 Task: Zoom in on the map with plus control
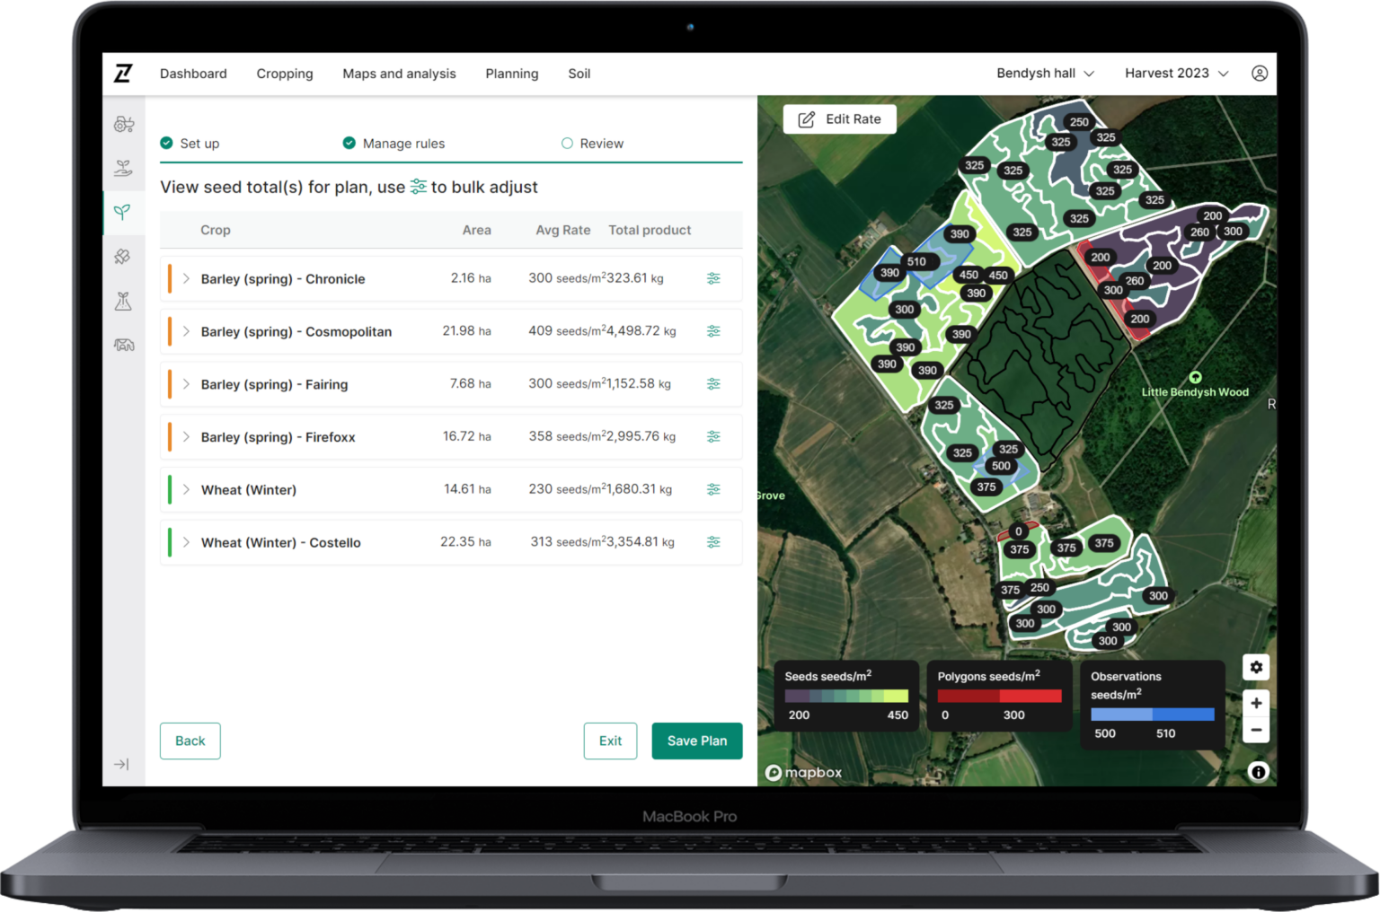(1256, 703)
